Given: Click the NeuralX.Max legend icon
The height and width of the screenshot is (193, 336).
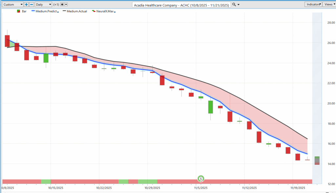Looking at the screenshot, I should pos(94,11).
